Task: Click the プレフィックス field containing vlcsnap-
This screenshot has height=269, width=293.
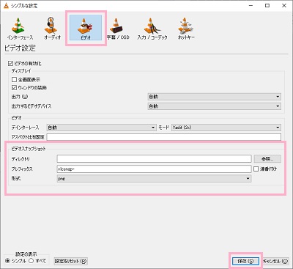Action: pos(154,169)
